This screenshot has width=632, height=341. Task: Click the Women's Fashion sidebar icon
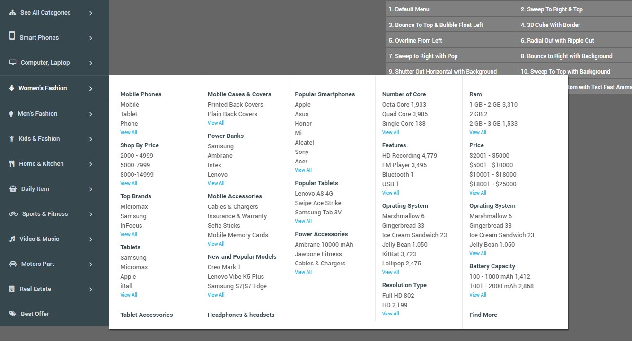click(x=11, y=88)
